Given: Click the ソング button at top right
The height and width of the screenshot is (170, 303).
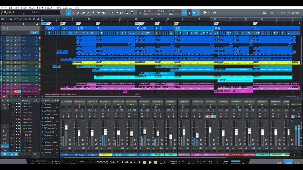Looking at the screenshot, I should click(283, 13).
